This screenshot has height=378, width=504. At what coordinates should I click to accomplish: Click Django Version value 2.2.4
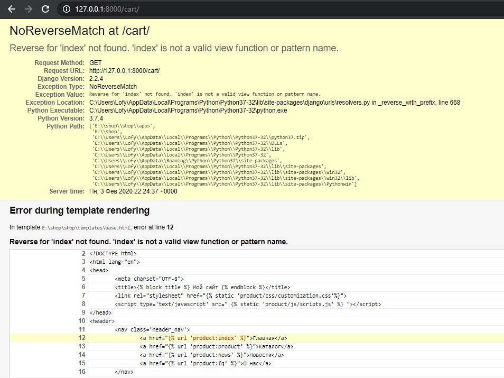(96, 78)
